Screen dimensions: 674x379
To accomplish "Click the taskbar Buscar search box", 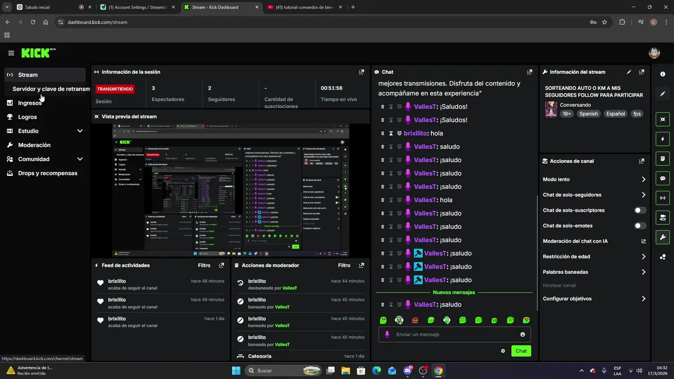I will point(283,371).
